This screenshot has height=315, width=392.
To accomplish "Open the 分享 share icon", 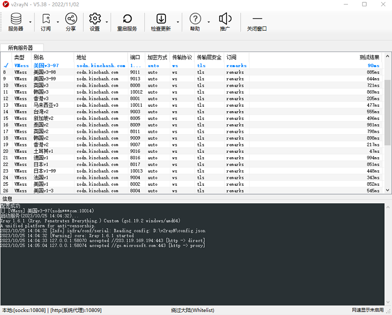I will (x=71, y=22).
